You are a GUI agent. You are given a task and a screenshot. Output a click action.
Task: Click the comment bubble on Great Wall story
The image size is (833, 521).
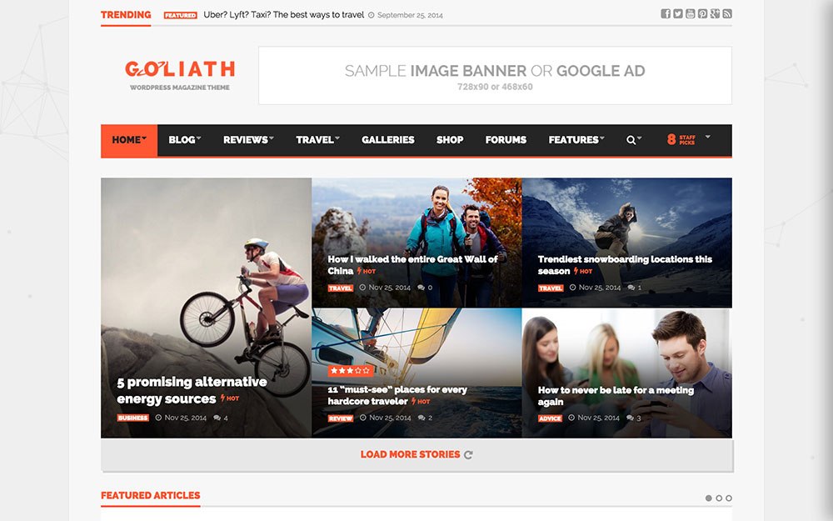tap(421, 288)
